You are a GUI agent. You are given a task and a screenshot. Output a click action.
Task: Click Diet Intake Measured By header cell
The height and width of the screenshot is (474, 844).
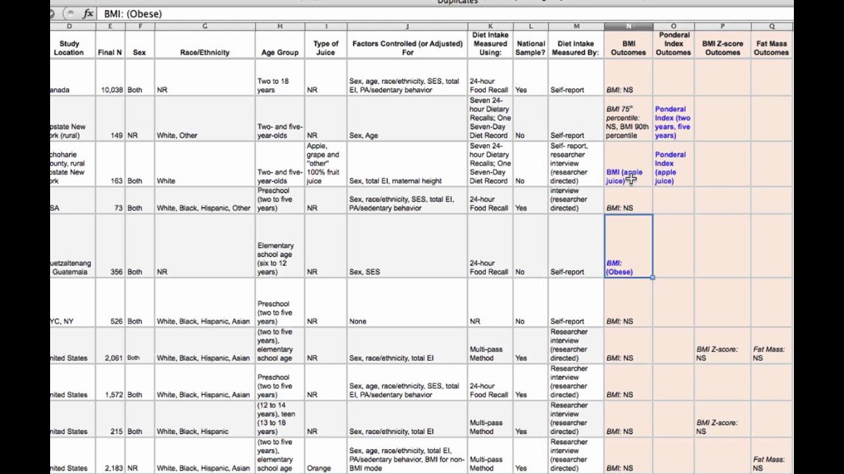click(576, 45)
